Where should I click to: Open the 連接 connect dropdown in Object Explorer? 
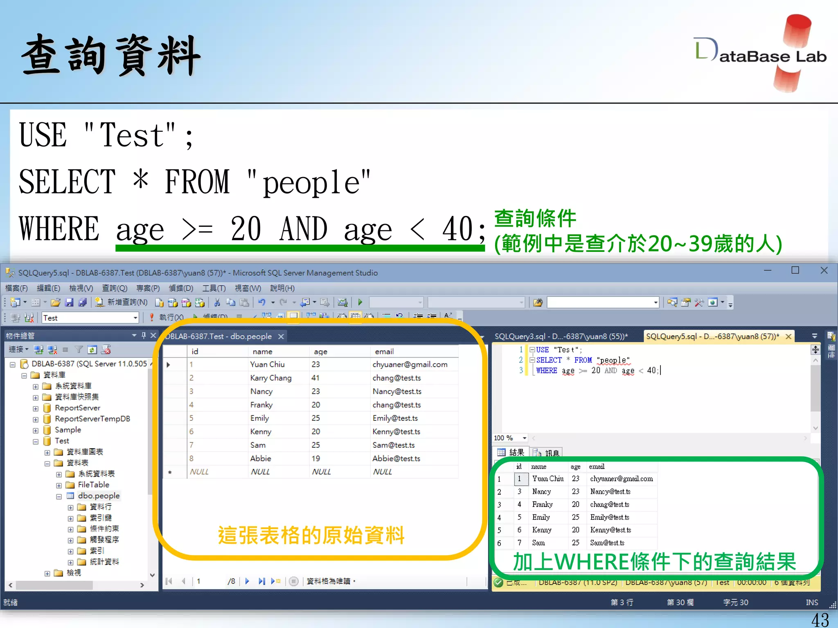(x=18, y=350)
